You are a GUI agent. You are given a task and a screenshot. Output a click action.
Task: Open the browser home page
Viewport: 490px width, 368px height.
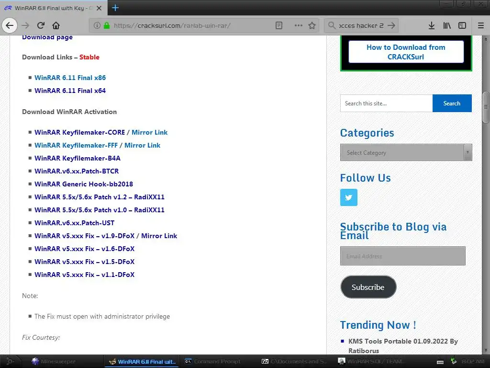[56, 25]
